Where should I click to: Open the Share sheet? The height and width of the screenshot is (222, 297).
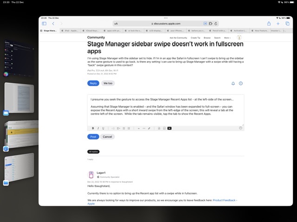[269, 24]
